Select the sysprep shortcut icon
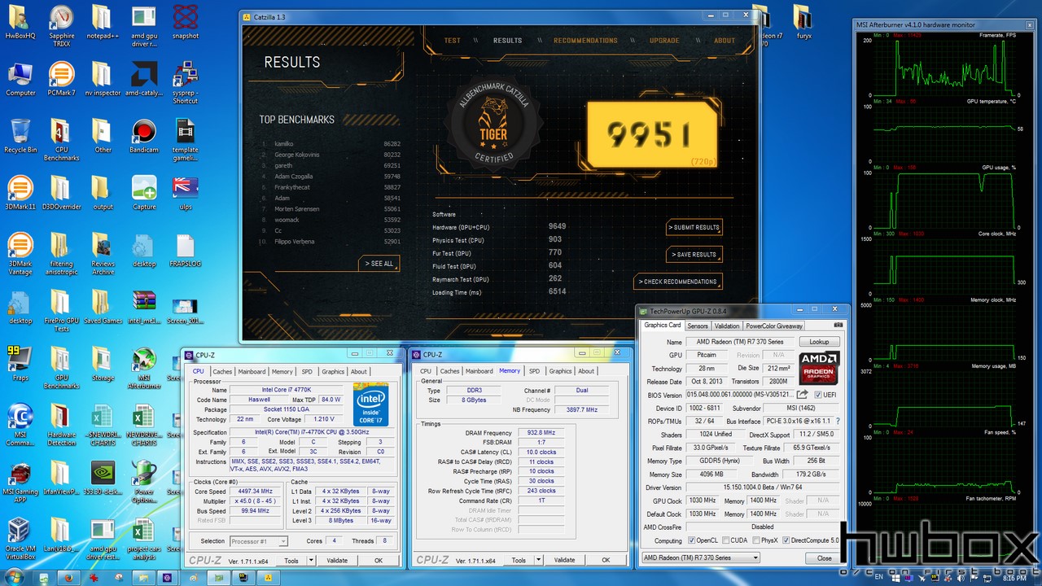The width and height of the screenshot is (1042, 586). [186, 83]
